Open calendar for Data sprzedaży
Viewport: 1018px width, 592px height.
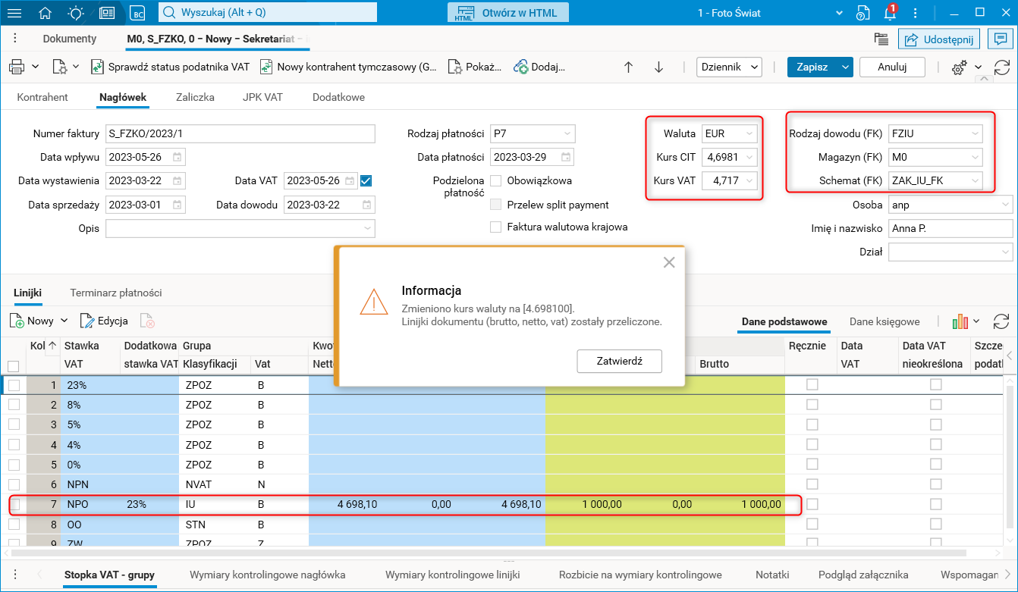(177, 205)
